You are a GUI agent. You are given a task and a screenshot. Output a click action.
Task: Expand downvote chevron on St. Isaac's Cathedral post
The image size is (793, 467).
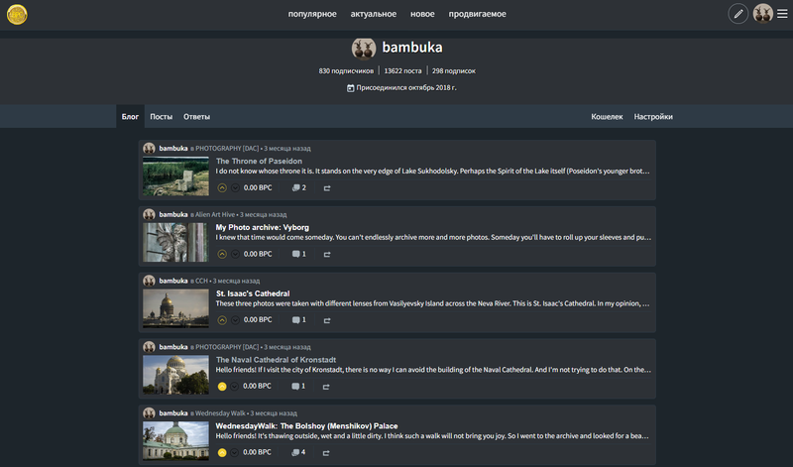tap(236, 320)
